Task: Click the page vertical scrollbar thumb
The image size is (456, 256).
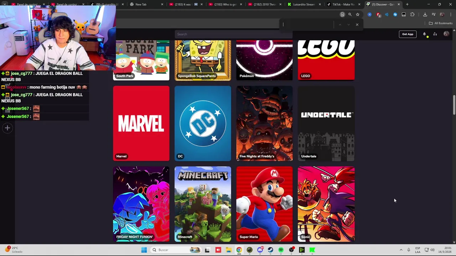Action: pyautogui.click(x=454, y=105)
